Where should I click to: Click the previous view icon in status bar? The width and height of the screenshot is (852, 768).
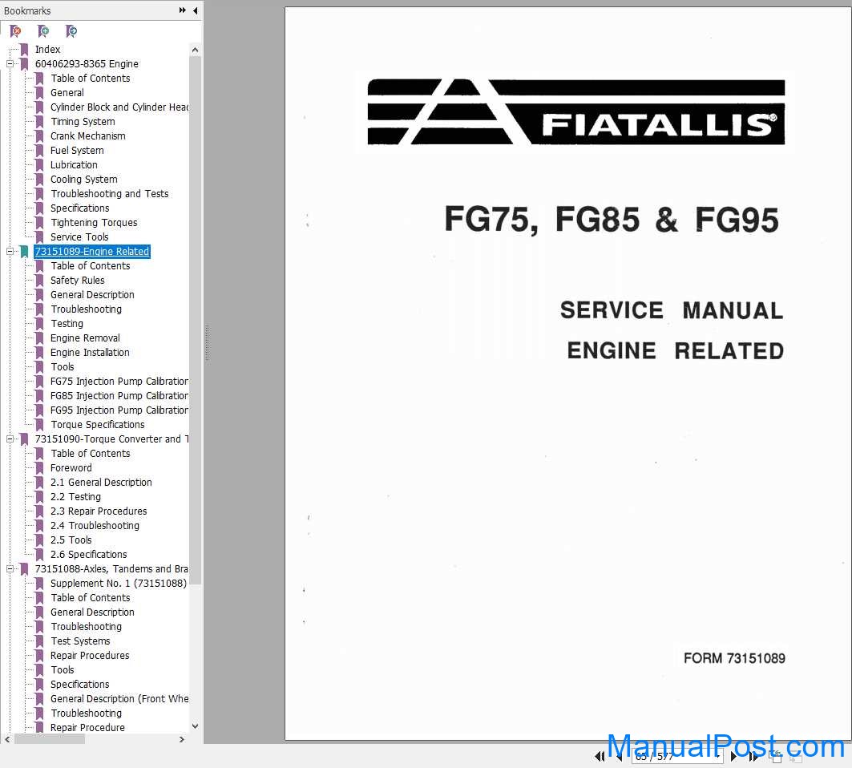tap(775, 757)
